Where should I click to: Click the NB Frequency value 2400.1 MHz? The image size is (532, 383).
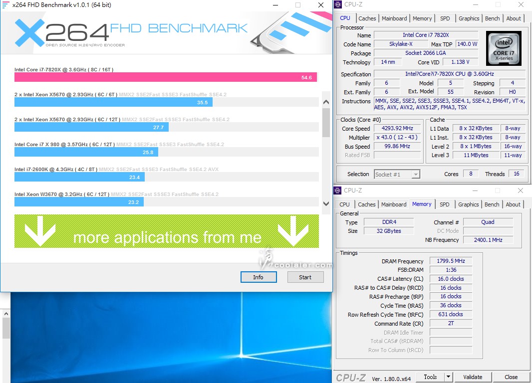coord(488,240)
